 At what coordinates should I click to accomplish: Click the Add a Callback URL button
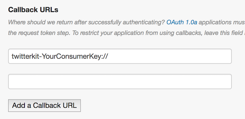[44, 106]
